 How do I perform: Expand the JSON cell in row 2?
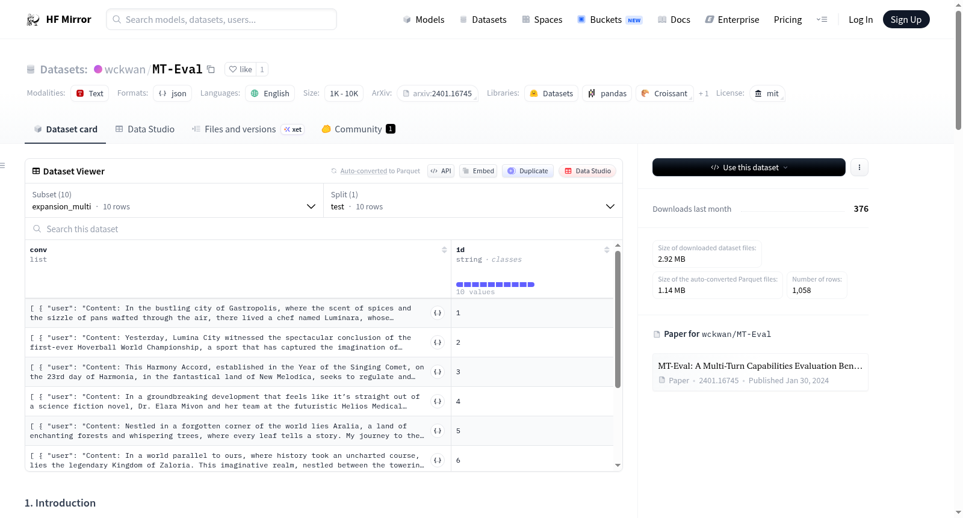pos(438,342)
